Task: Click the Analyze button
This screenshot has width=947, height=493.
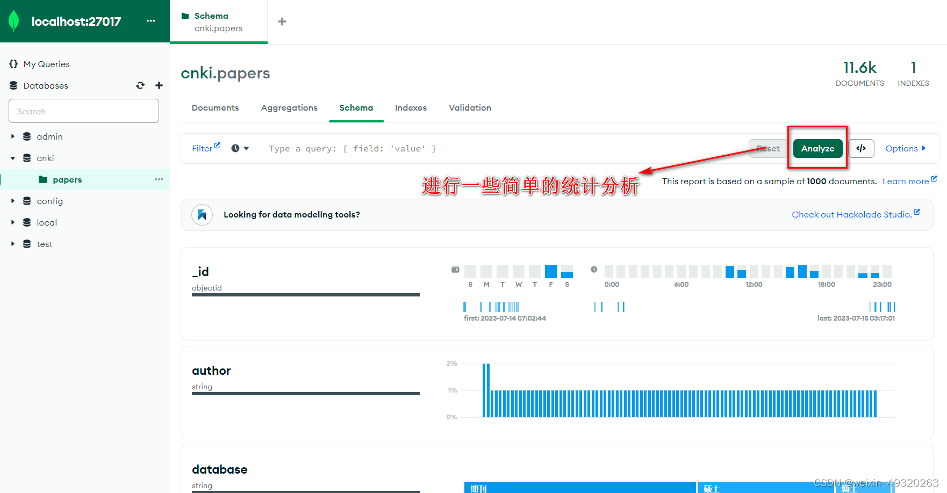Action: coord(817,148)
